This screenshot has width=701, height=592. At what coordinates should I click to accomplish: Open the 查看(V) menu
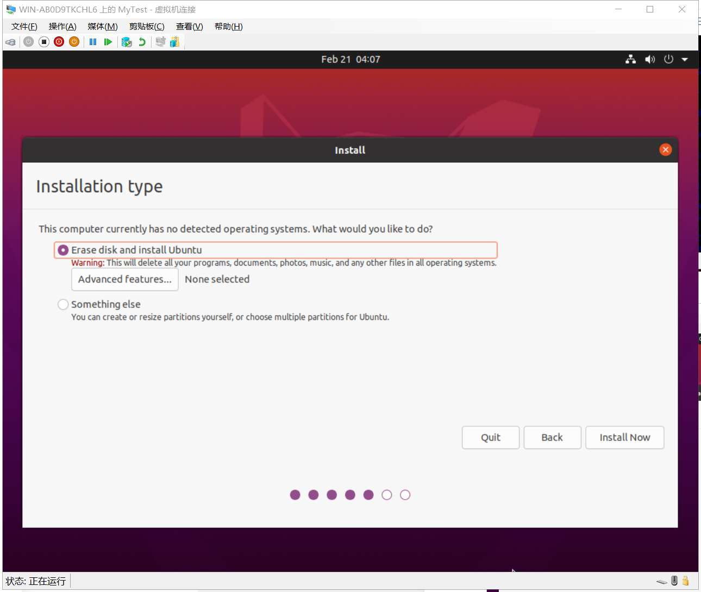coord(190,27)
